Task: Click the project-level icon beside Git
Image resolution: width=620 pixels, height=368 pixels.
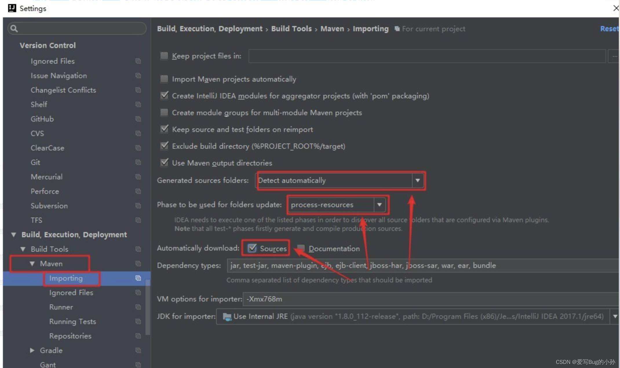Action: [138, 162]
